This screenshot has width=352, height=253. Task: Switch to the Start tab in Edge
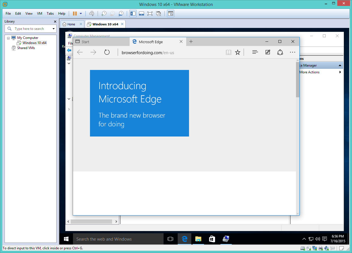tap(101, 42)
